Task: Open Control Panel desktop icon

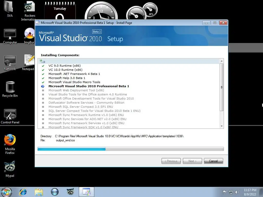Action: tap(10, 116)
